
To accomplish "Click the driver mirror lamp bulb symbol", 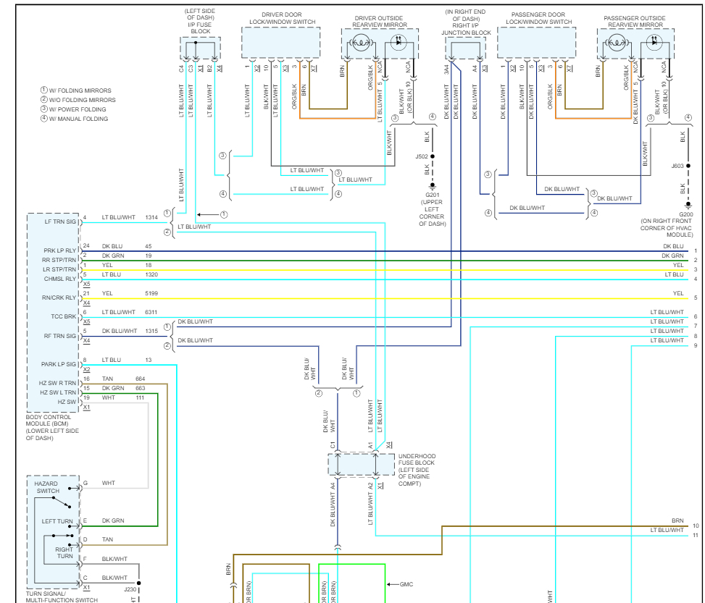I will tap(359, 43).
